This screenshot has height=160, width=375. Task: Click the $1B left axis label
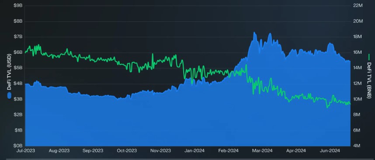18,130
